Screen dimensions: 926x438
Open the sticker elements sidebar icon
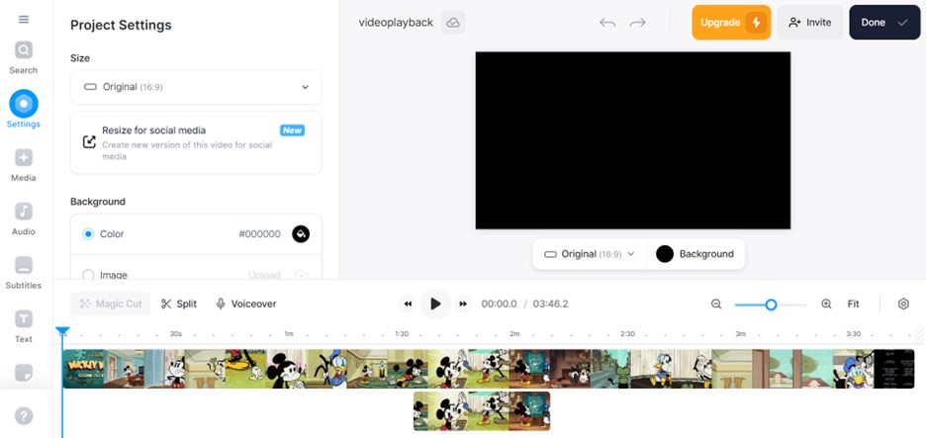[24, 373]
